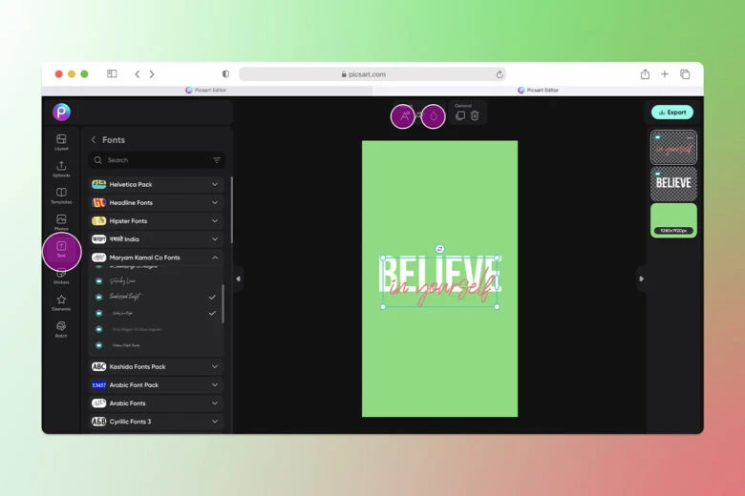
Task: Go back from the Fonts panel
Action: tap(94, 140)
